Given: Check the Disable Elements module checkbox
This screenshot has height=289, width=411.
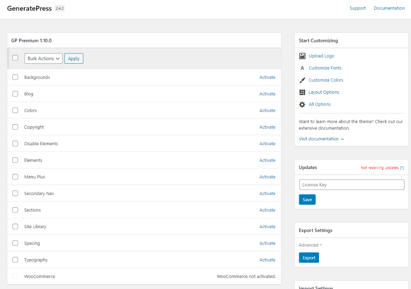Looking at the screenshot, I should pyautogui.click(x=15, y=143).
